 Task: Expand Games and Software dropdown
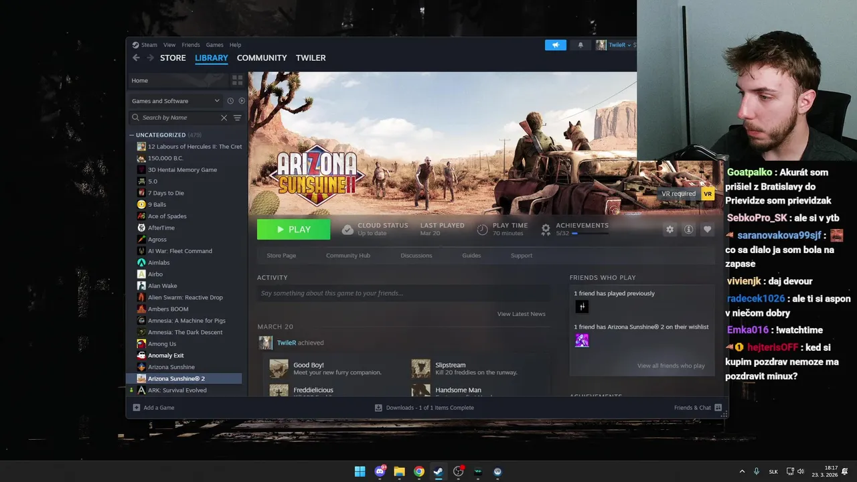point(175,101)
